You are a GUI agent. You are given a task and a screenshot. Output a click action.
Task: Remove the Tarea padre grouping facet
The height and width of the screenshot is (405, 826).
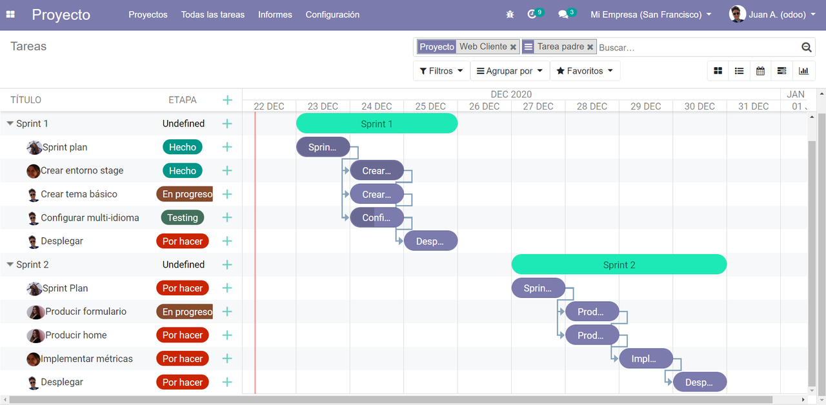(590, 47)
